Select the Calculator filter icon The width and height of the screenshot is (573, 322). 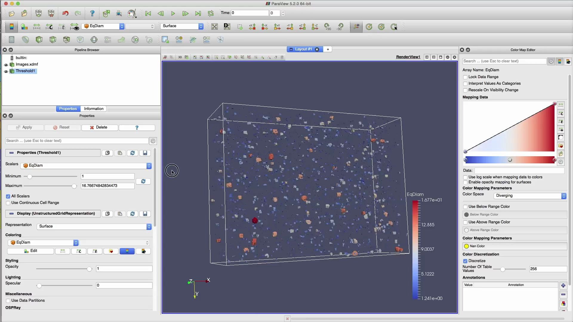point(12,40)
